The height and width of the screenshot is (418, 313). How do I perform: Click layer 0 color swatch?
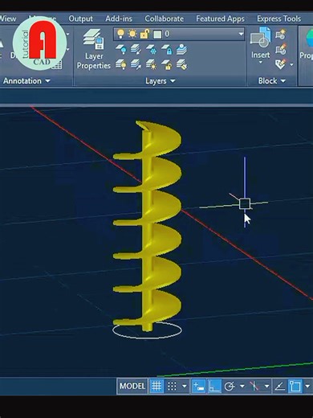(157, 35)
